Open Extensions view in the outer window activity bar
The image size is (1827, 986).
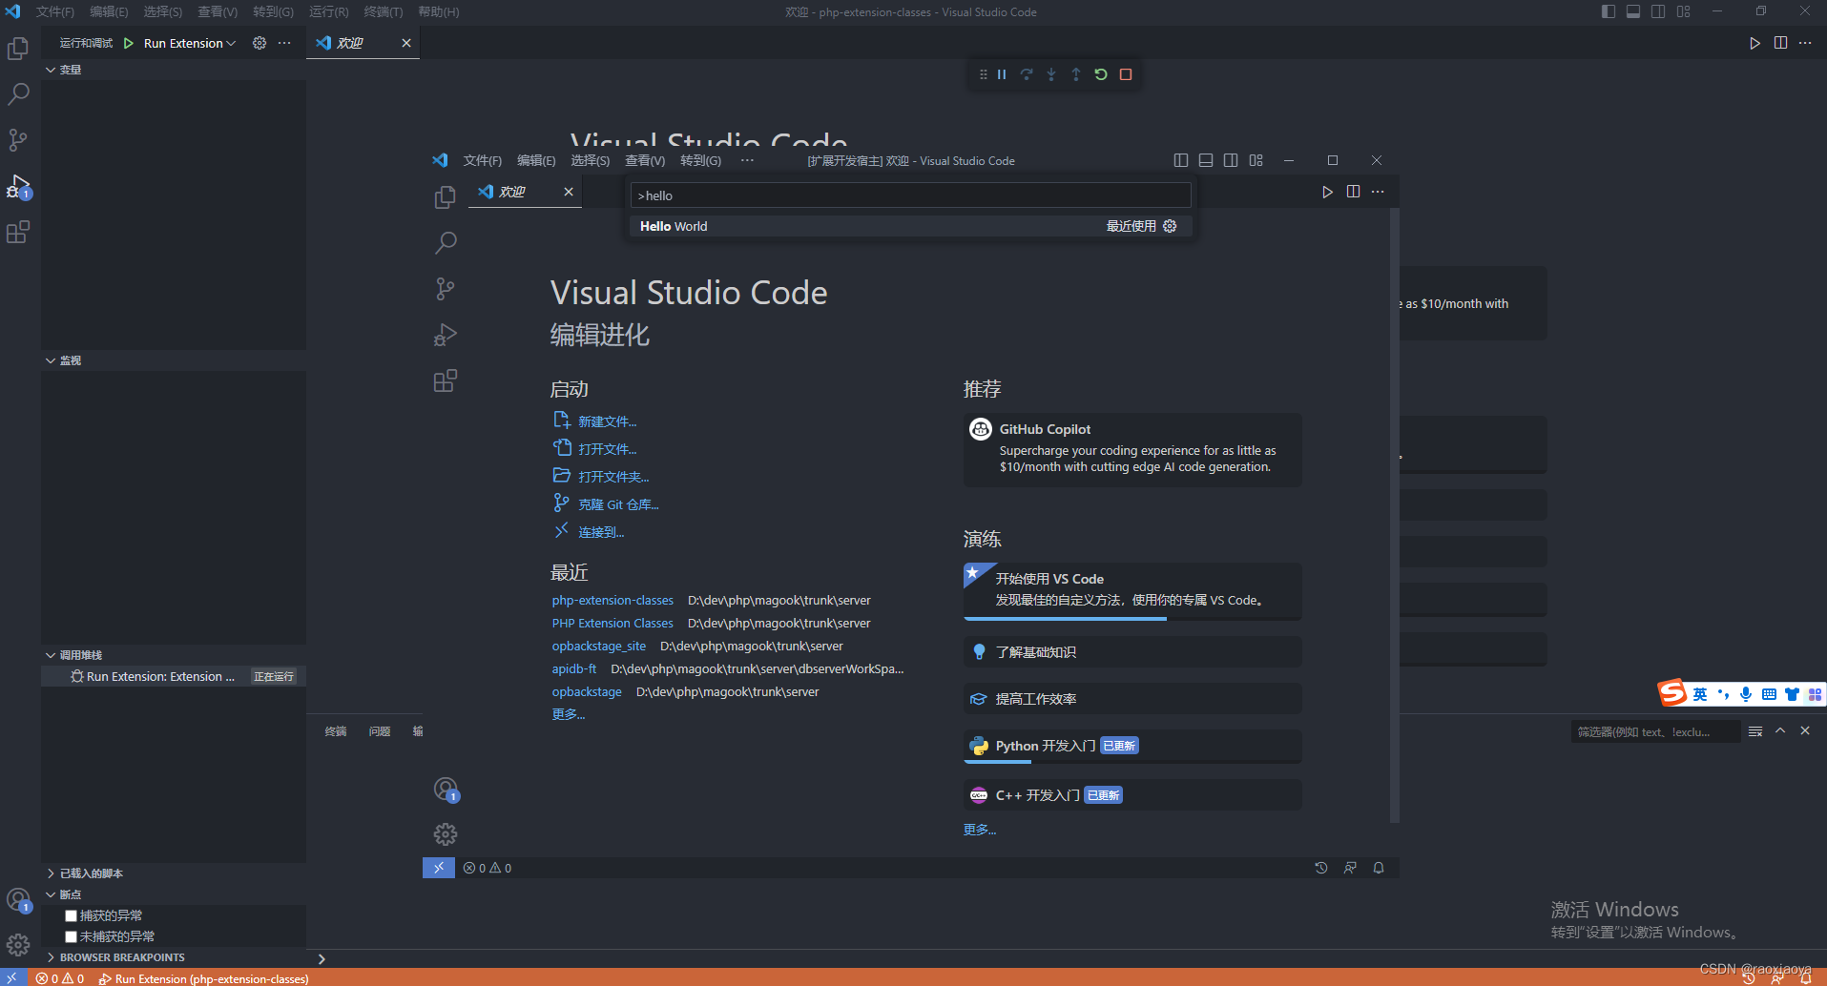18,232
